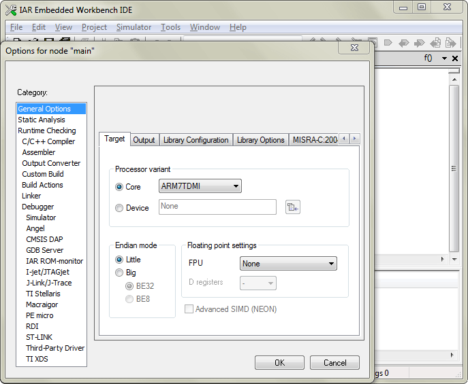Viewport: 468px width, 384px height.
Task: Click the editor scrollbar up arrow
Action: pos(454,80)
